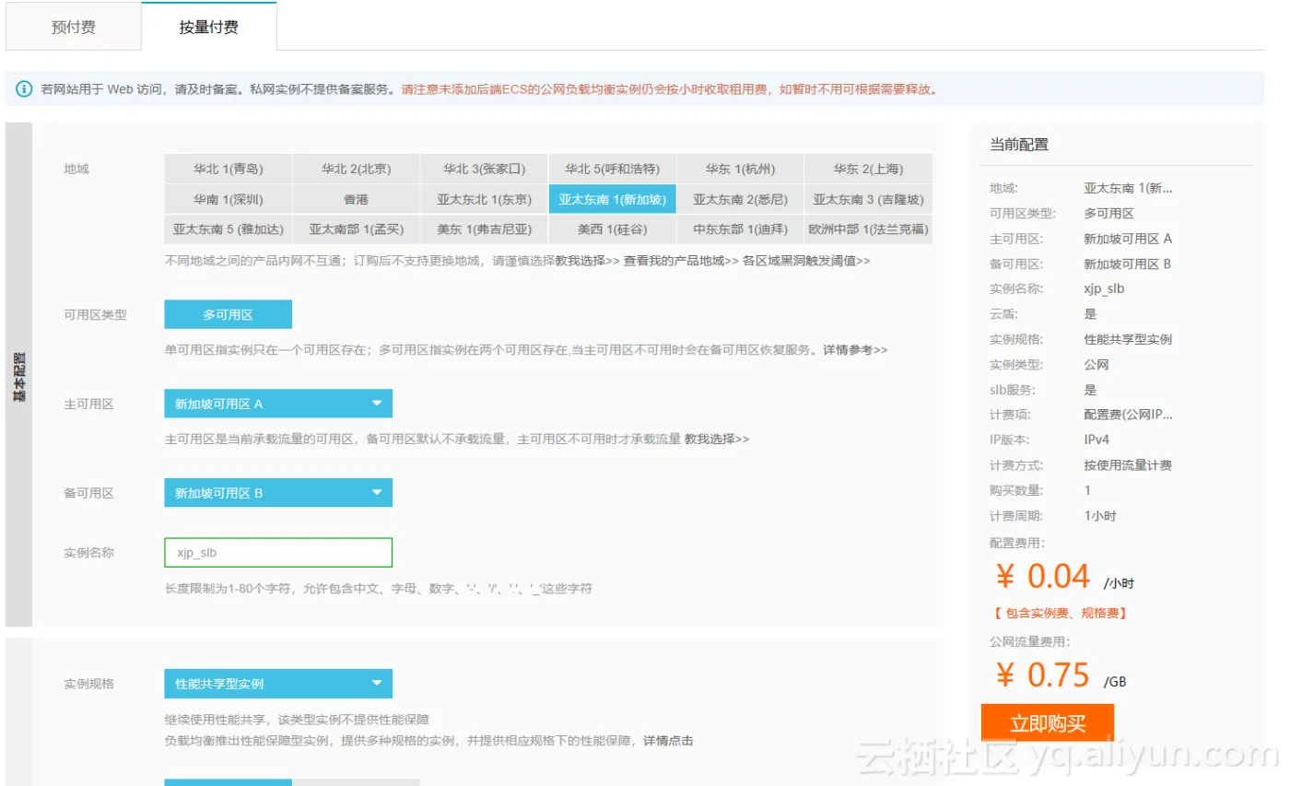Click the 基本配置 vertical section label
The image size is (1290, 786).
(19, 375)
